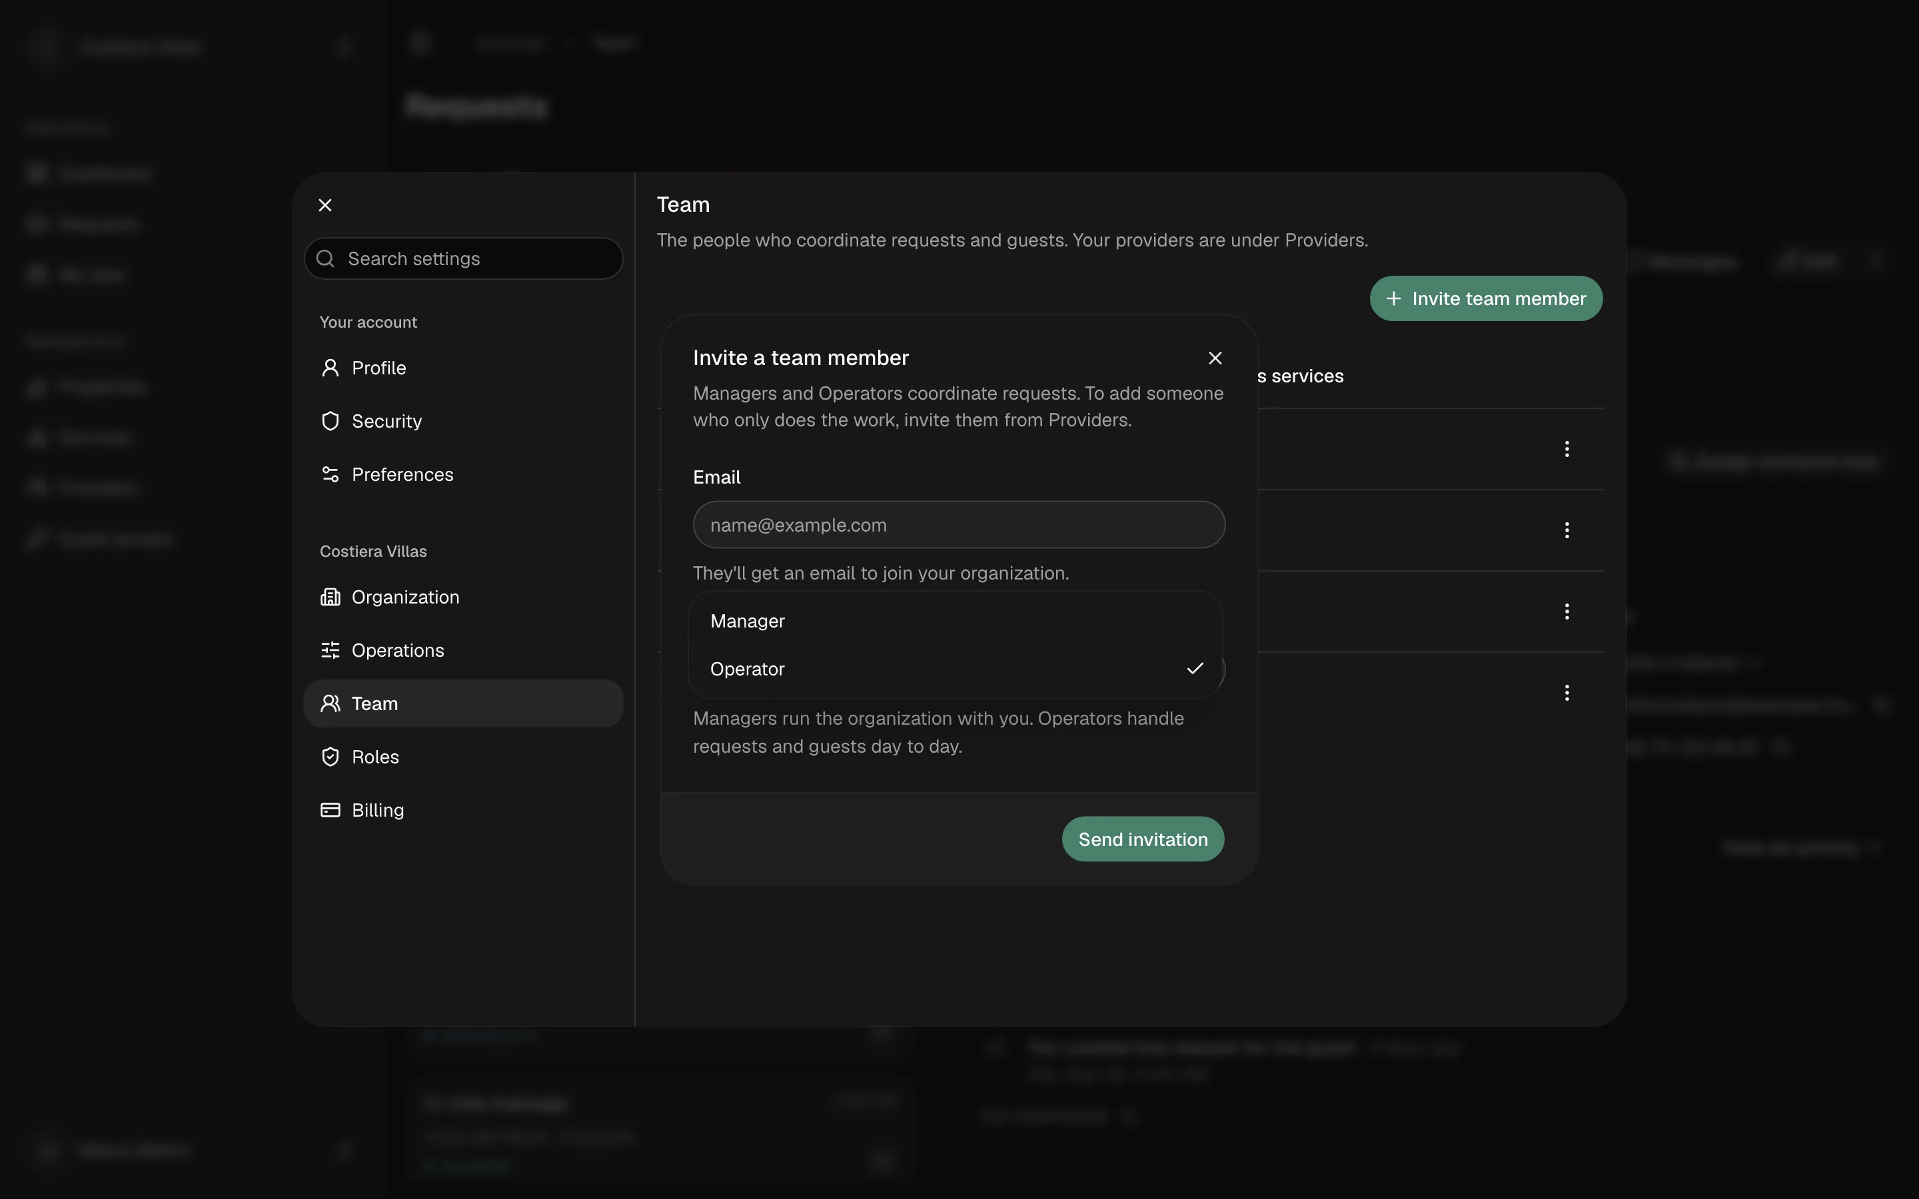Click the search magnifier icon in settings

[325, 258]
